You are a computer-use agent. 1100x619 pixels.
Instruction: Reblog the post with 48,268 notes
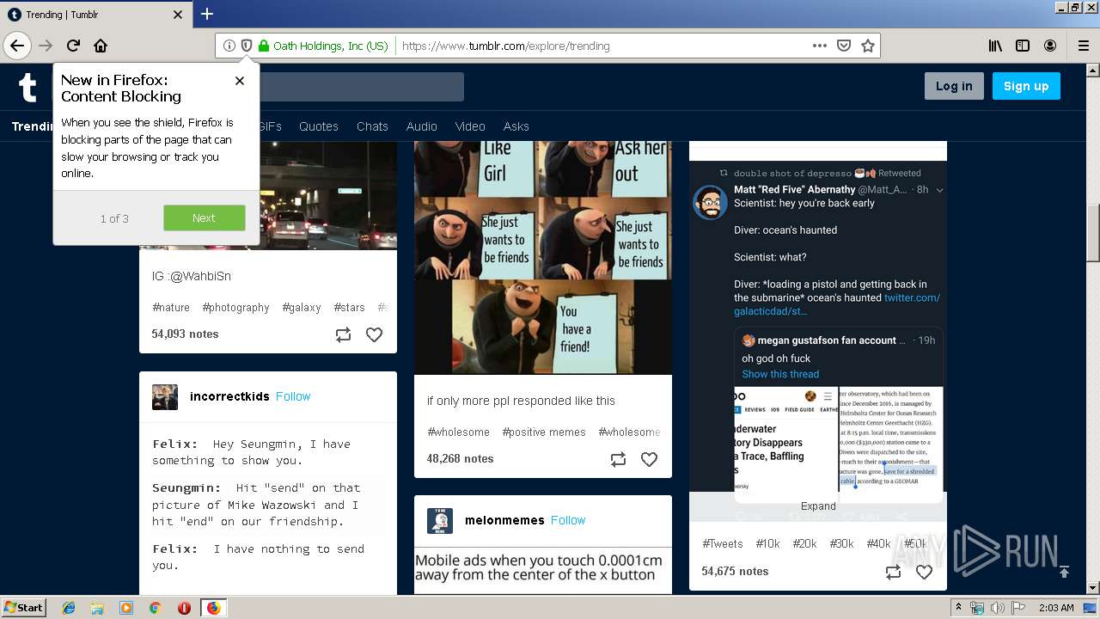(x=618, y=460)
